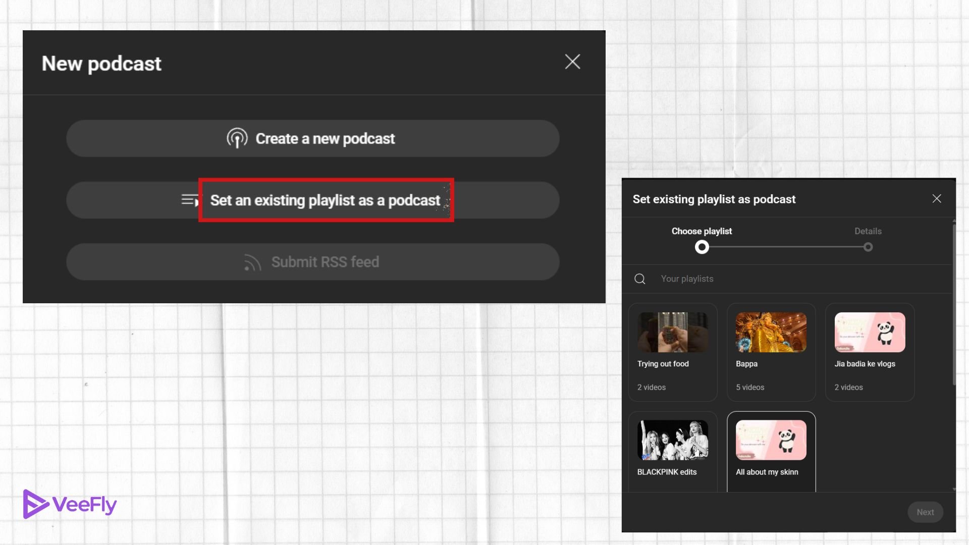Viewport: 969px width, 545px height.
Task: Click the RSS feed icon on Submit RSS feed
Action: click(x=253, y=262)
